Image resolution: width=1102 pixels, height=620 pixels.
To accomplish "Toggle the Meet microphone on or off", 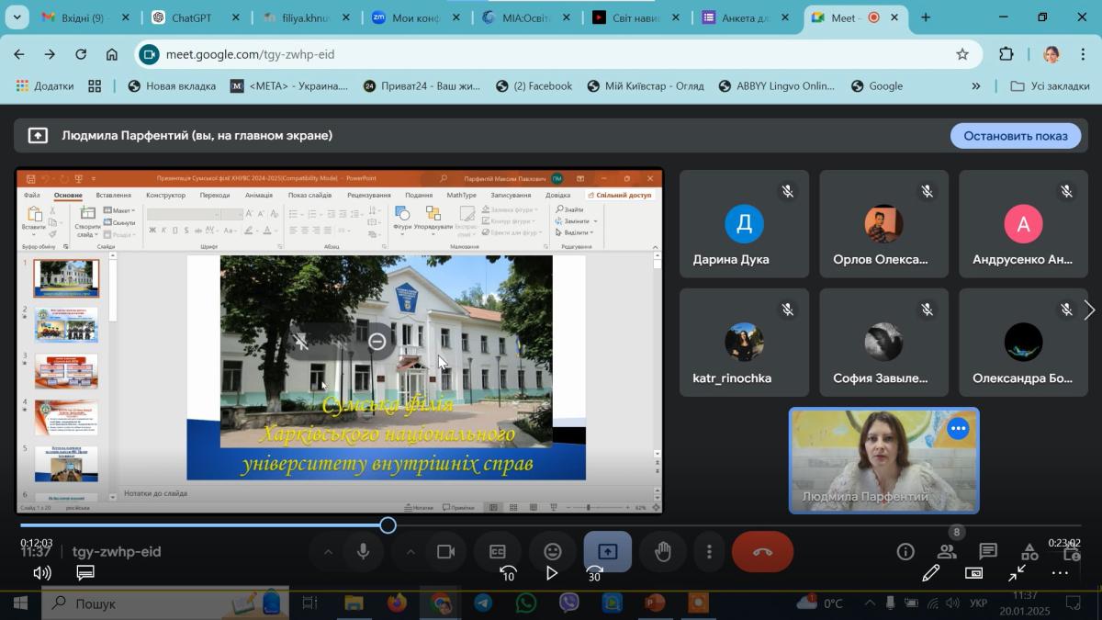I will (x=364, y=551).
